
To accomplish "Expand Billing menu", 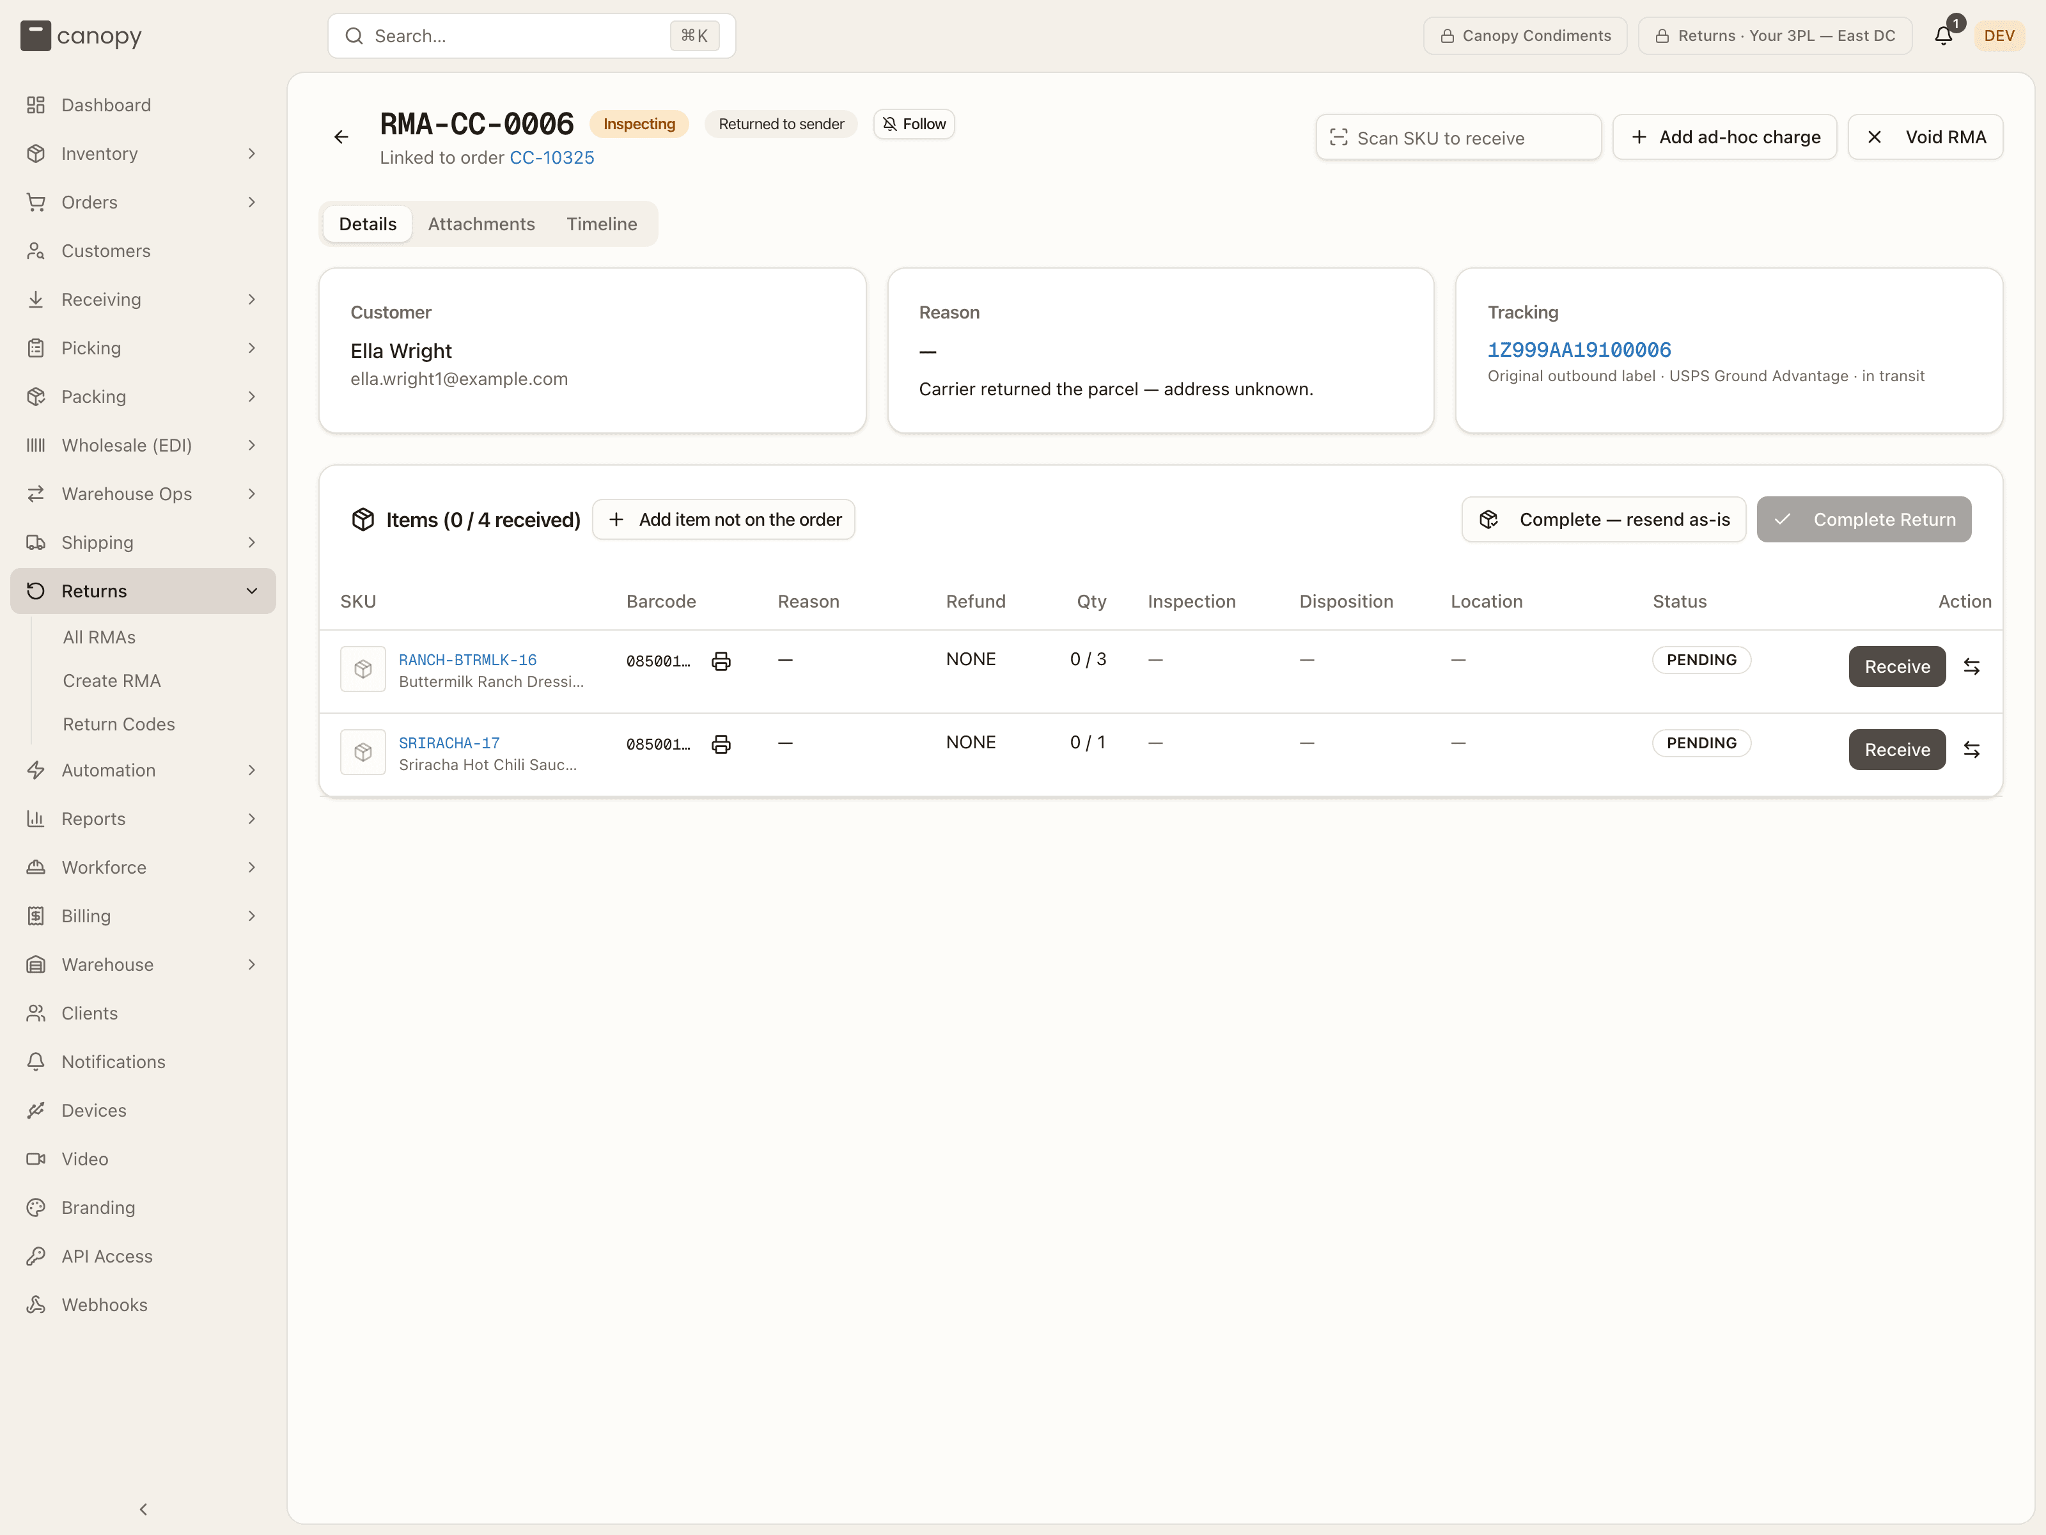I will pyautogui.click(x=143, y=916).
